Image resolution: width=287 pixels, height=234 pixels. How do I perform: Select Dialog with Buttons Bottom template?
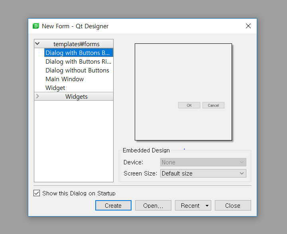point(79,53)
